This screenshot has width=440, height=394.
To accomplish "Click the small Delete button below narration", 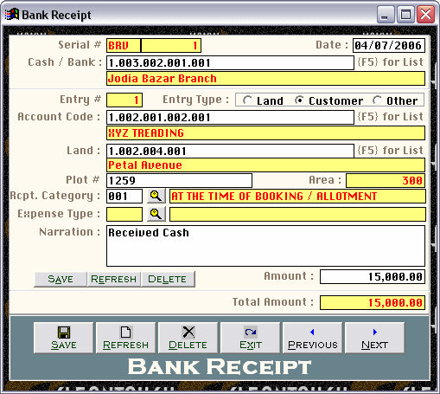I will [168, 279].
